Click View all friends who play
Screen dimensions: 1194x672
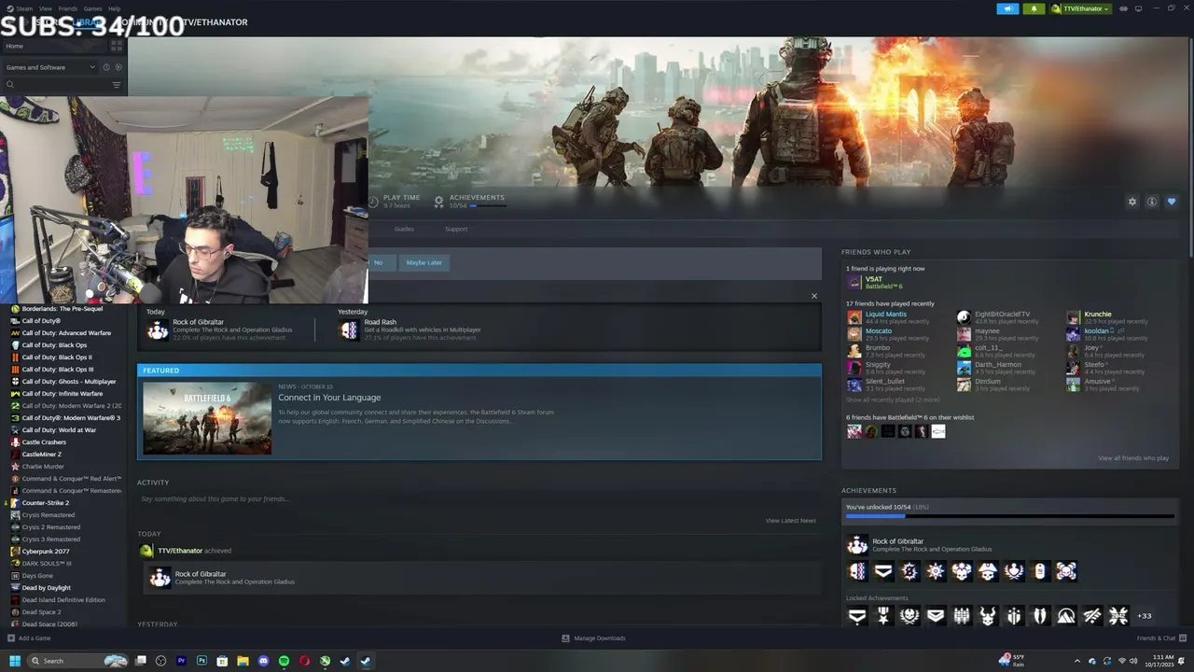pyautogui.click(x=1133, y=458)
